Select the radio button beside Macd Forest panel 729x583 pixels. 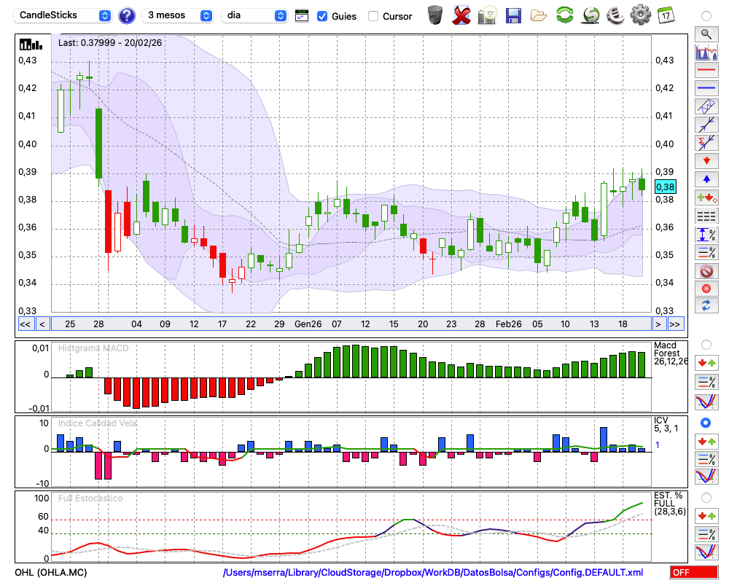point(706,344)
